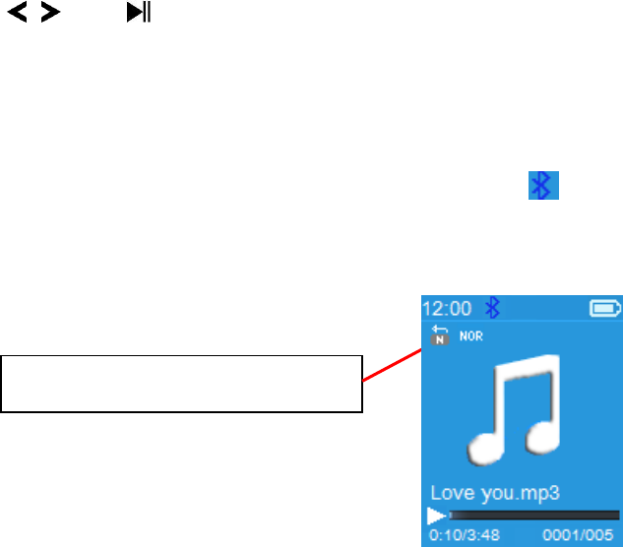Image resolution: width=623 pixels, height=547 pixels.
Task: Click the white music note album art
Action: point(514,410)
